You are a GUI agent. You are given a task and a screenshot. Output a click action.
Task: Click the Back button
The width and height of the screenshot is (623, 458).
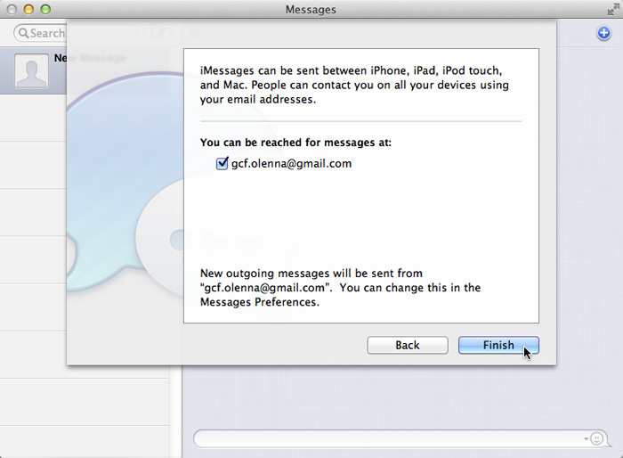407,346
